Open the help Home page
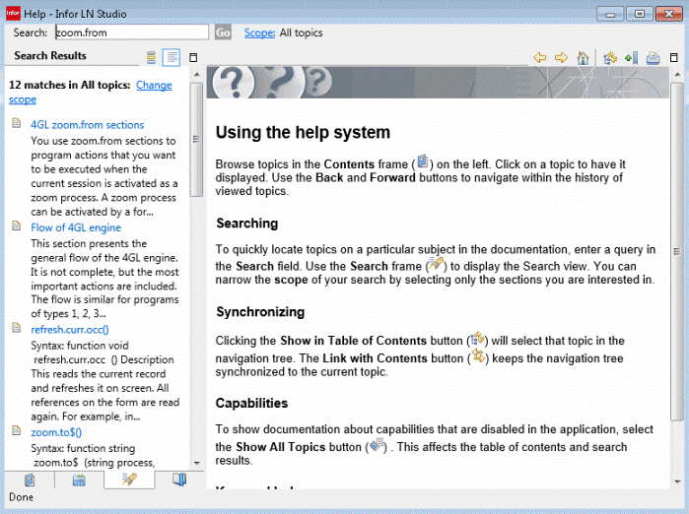The width and height of the screenshot is (689, 514). [x=583, y=58]
